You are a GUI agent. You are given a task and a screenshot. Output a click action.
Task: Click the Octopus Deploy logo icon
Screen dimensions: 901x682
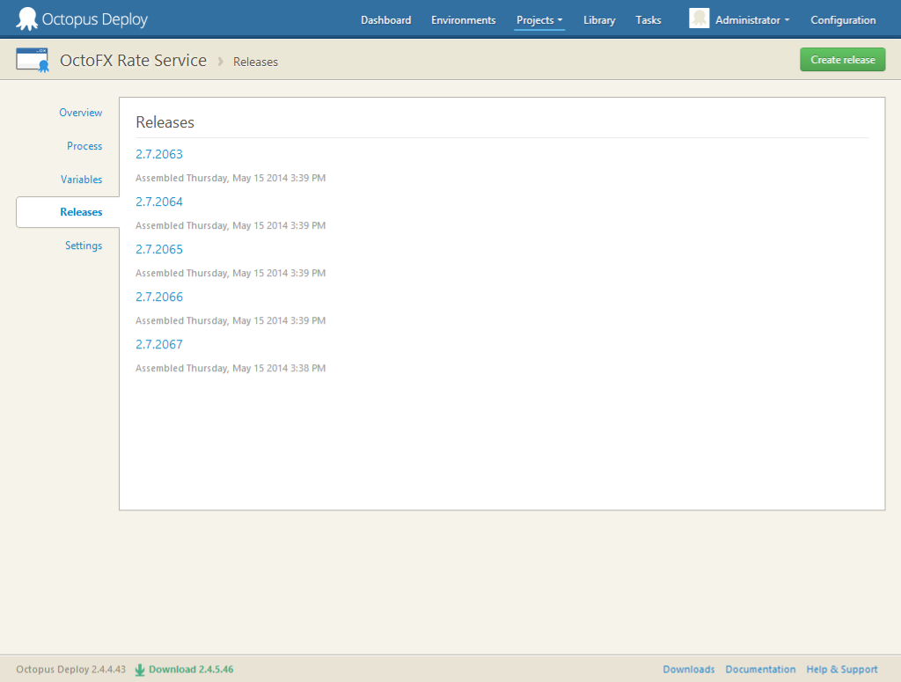pyautogui.click(x=27, y=18)
